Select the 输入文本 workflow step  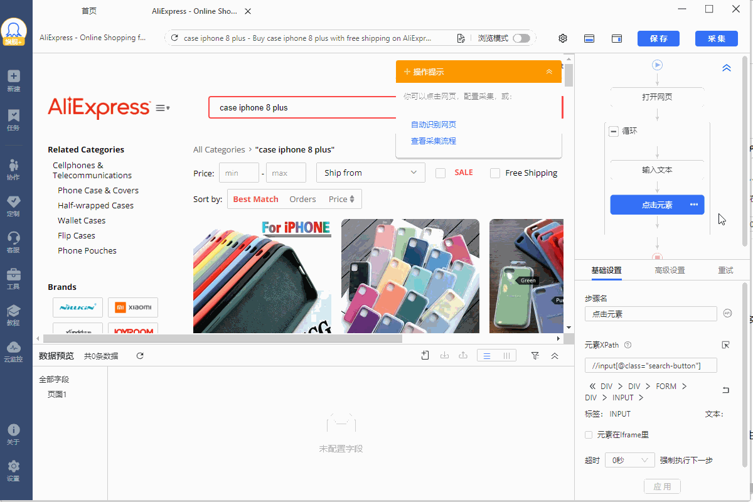point(657,170)
